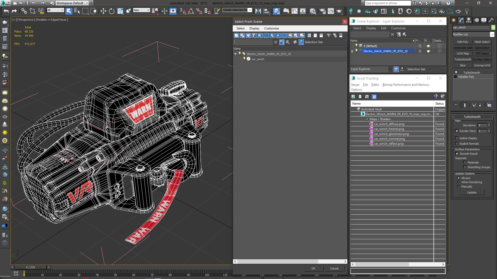Screen dimensions: 497x279
Task: Activate Select and Move tool
Action: (103, 11)
